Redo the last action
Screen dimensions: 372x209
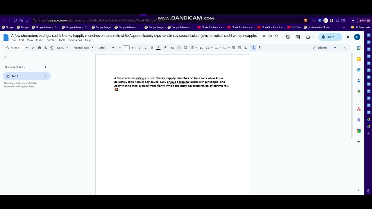click(33, 48)
